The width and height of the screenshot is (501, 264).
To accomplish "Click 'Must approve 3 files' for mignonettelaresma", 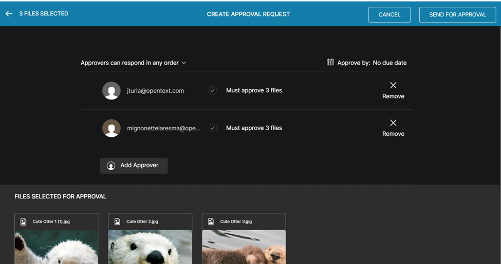I will click(254, 128).
